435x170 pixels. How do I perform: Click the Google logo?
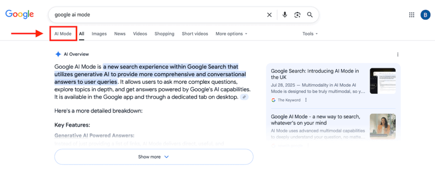click(20, 14)
